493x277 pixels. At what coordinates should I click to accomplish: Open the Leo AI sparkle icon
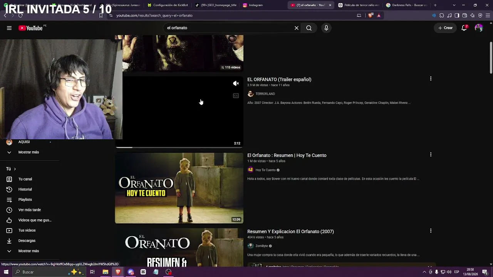[x=472, y=15]
